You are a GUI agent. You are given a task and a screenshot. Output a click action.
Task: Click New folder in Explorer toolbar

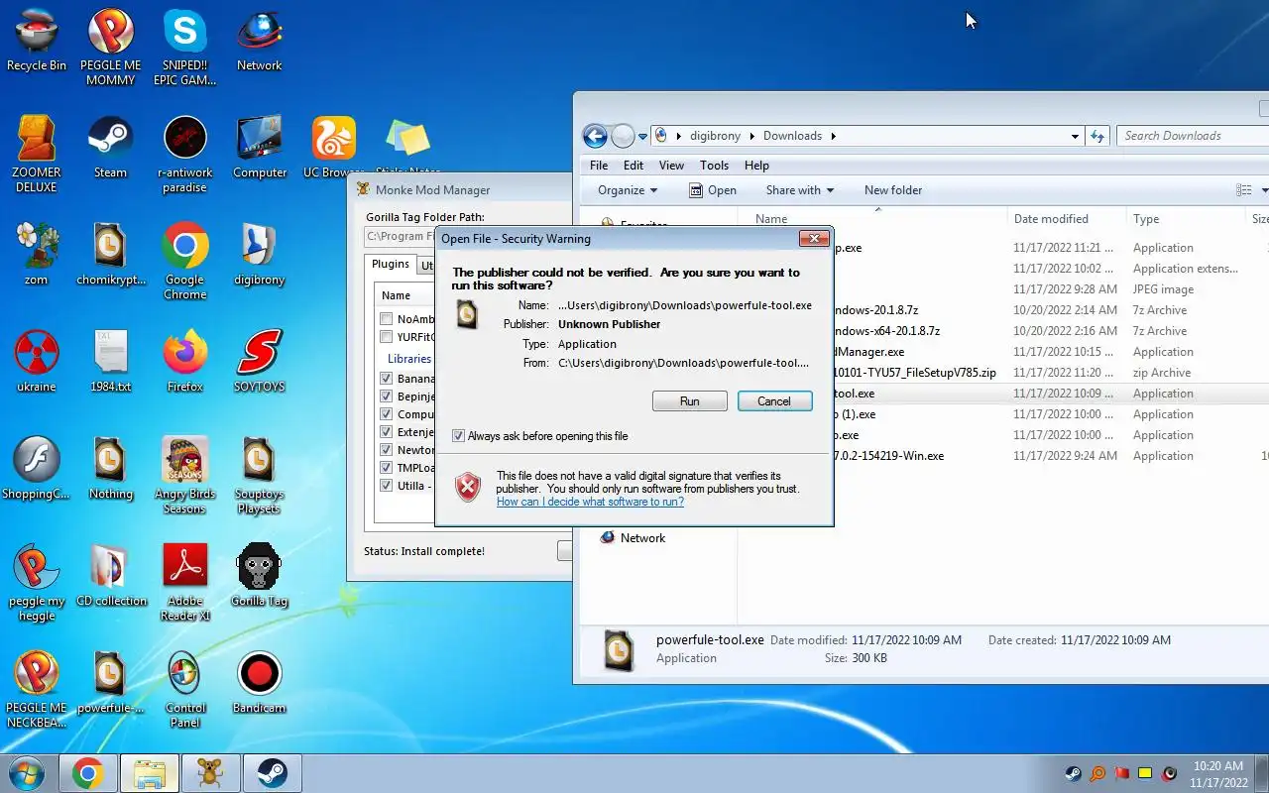tap(893, 190)
